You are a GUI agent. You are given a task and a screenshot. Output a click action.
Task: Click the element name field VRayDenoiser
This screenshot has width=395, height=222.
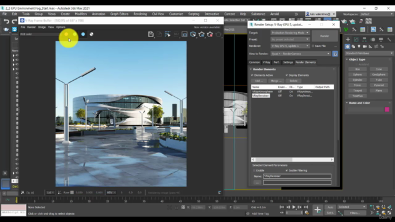[x=297, y=176]
